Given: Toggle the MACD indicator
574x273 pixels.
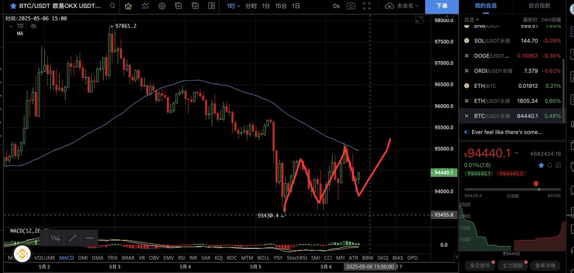Looking at the screenshot, I should [66, 258].
